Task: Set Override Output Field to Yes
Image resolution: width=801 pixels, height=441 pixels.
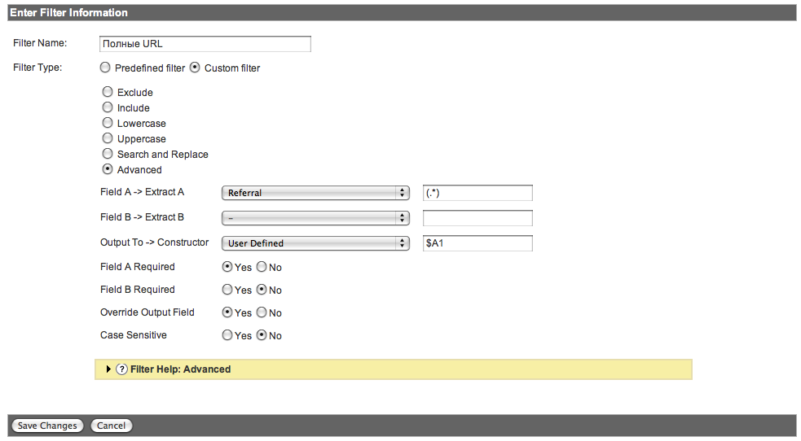Action: point(227,312)
